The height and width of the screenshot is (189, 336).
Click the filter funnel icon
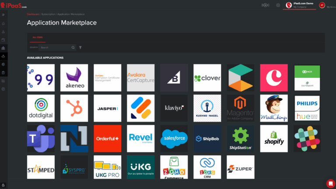point(80,47)
